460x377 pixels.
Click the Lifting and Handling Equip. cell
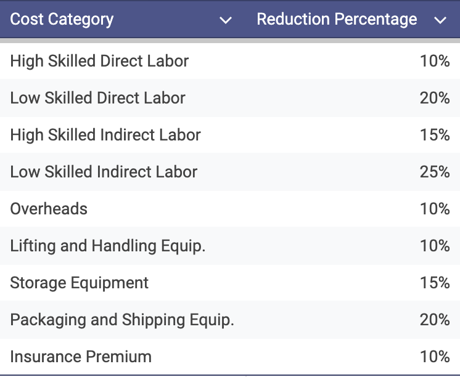(x=108, y=246)
